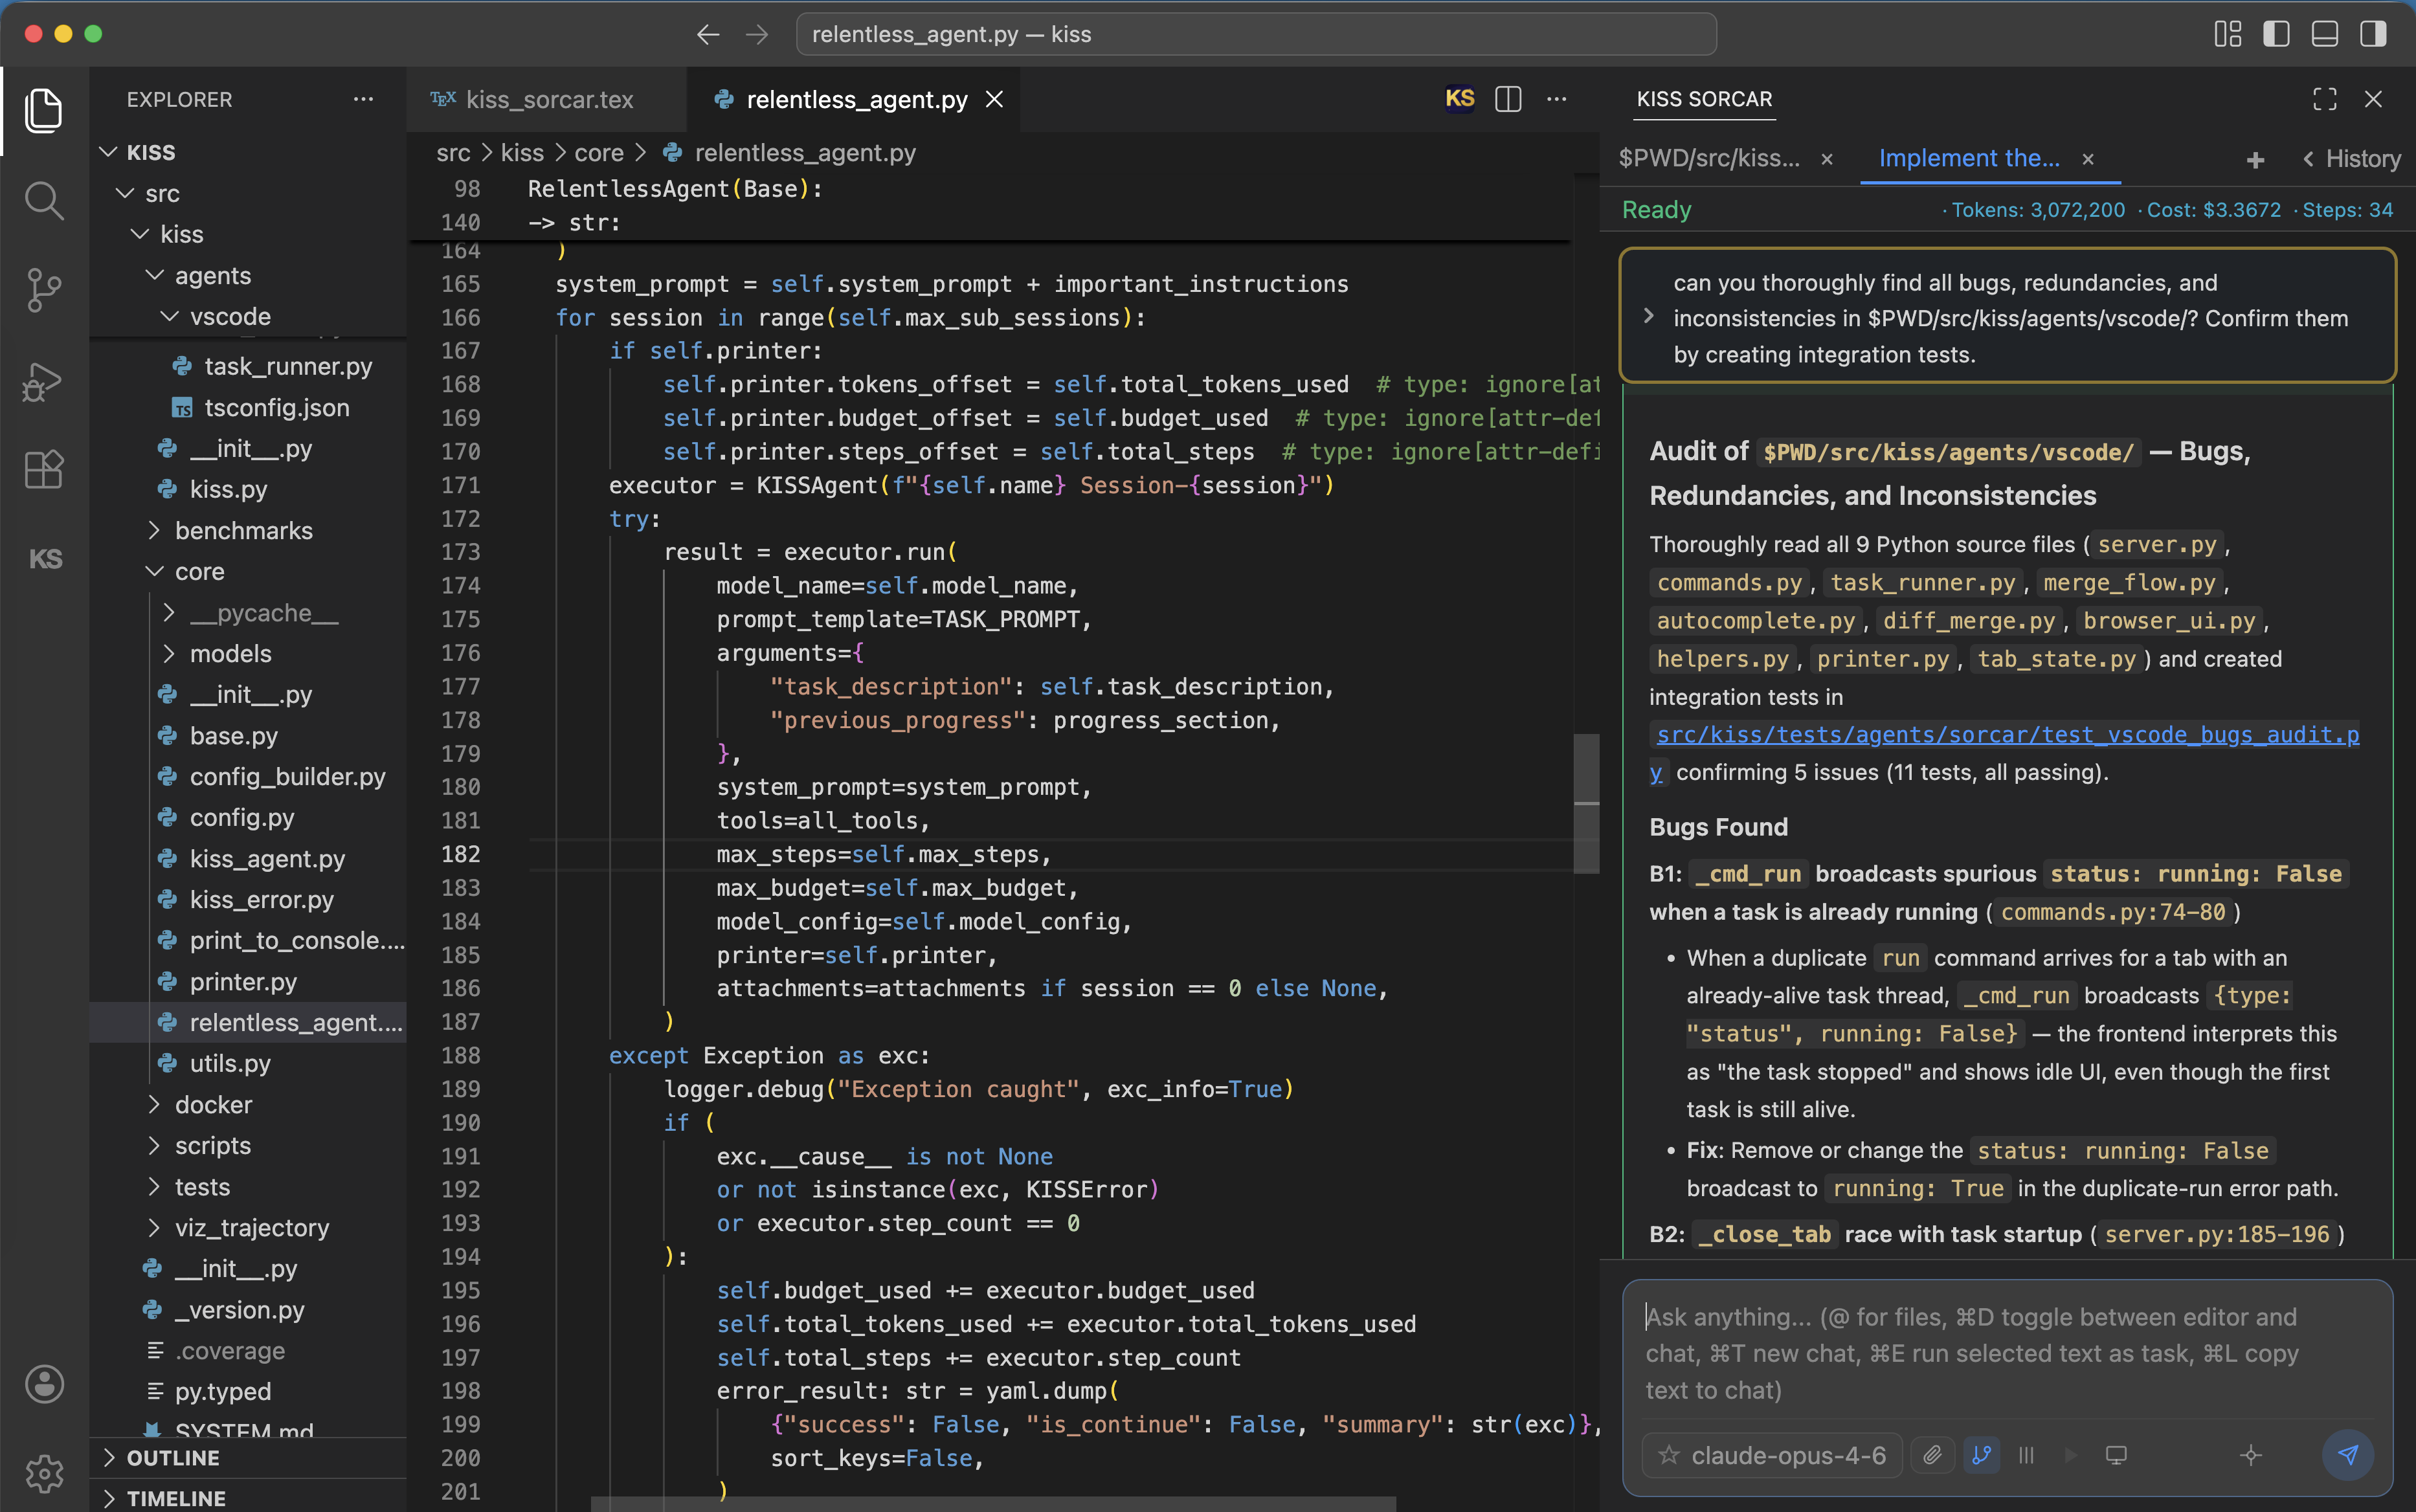Open the Source Control view
Image resolution: width=2416 pixels, height=1512 pixels.
pos(44,290)
